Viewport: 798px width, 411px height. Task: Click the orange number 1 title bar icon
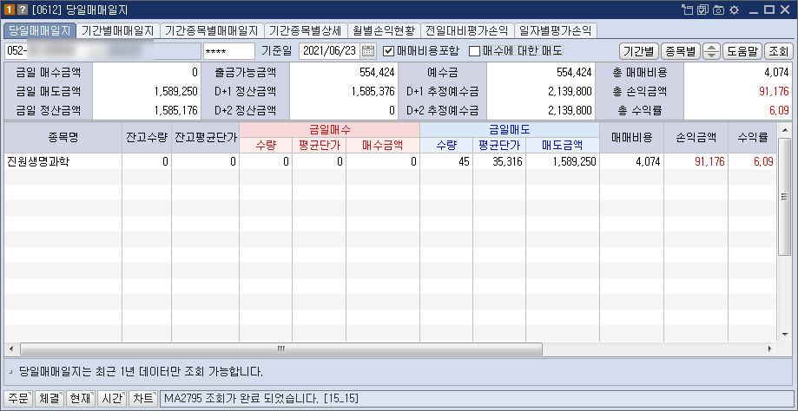(x=9, y=10)
